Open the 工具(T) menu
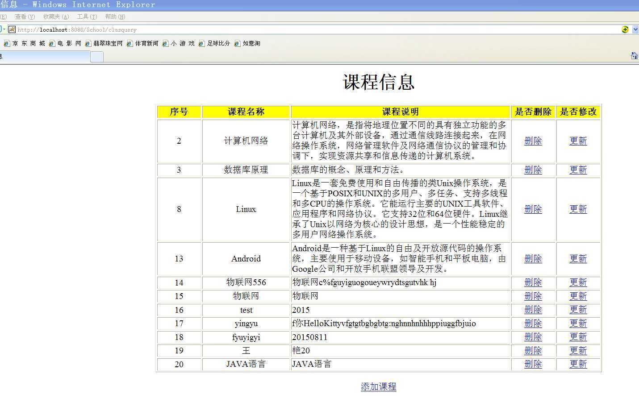Viewport: 639px width, 419px height. (x=87, y=17)
